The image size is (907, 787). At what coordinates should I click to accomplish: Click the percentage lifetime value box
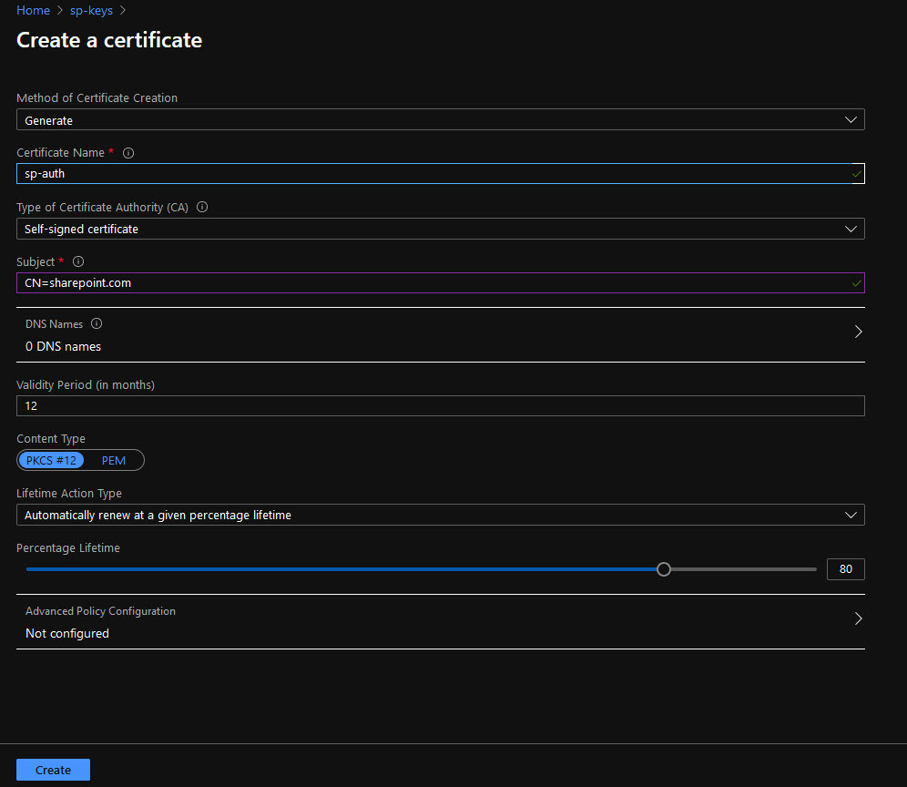point(845,569)
